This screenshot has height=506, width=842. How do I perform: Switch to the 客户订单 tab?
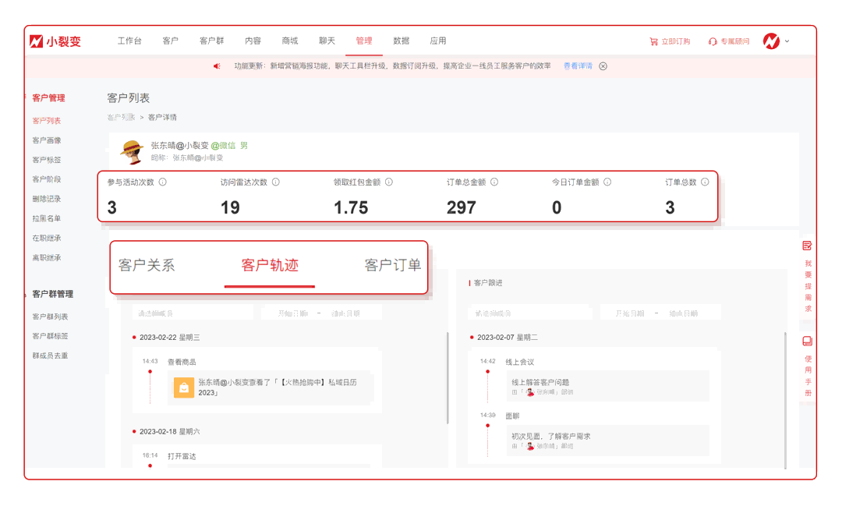(x=392, y=265)
